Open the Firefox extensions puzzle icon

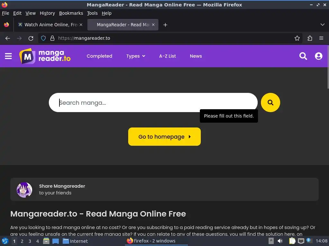coord(310,38)
